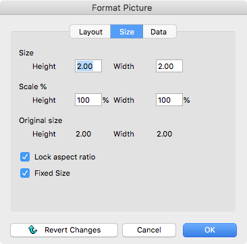
Task: Select the Size tab
Action: [127, 32]
